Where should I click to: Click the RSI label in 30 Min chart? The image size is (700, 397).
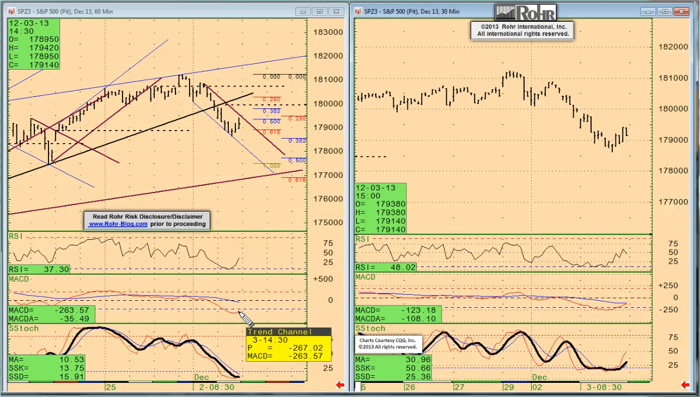tap(363, 239)
